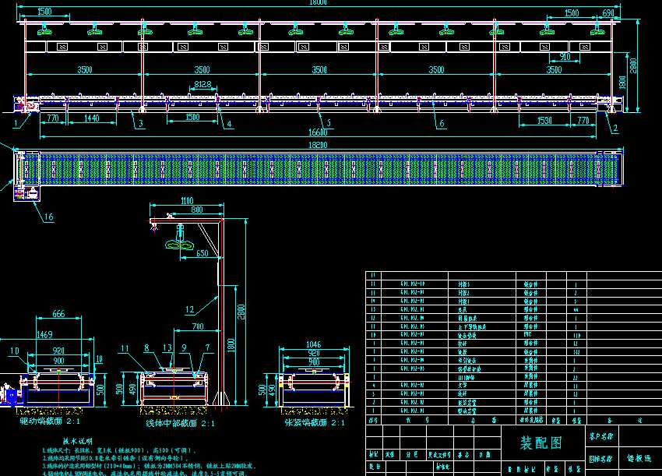Click the 装配图 title block text
Image resolution: width=662 pixels, height=476 pixels.
pyautogui.click(x=541, y=443)
